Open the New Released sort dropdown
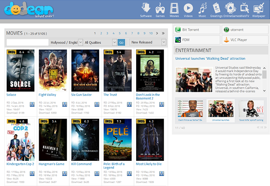 coord(147,42)
